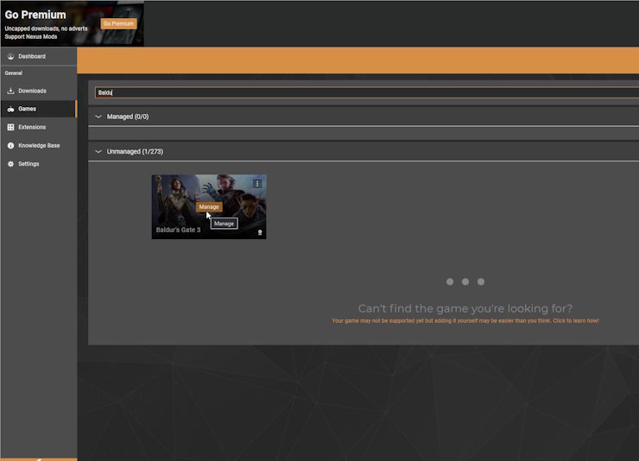Click the 'Click to learn how' link
Screen dimensions: 639x461
click(571, 321)
